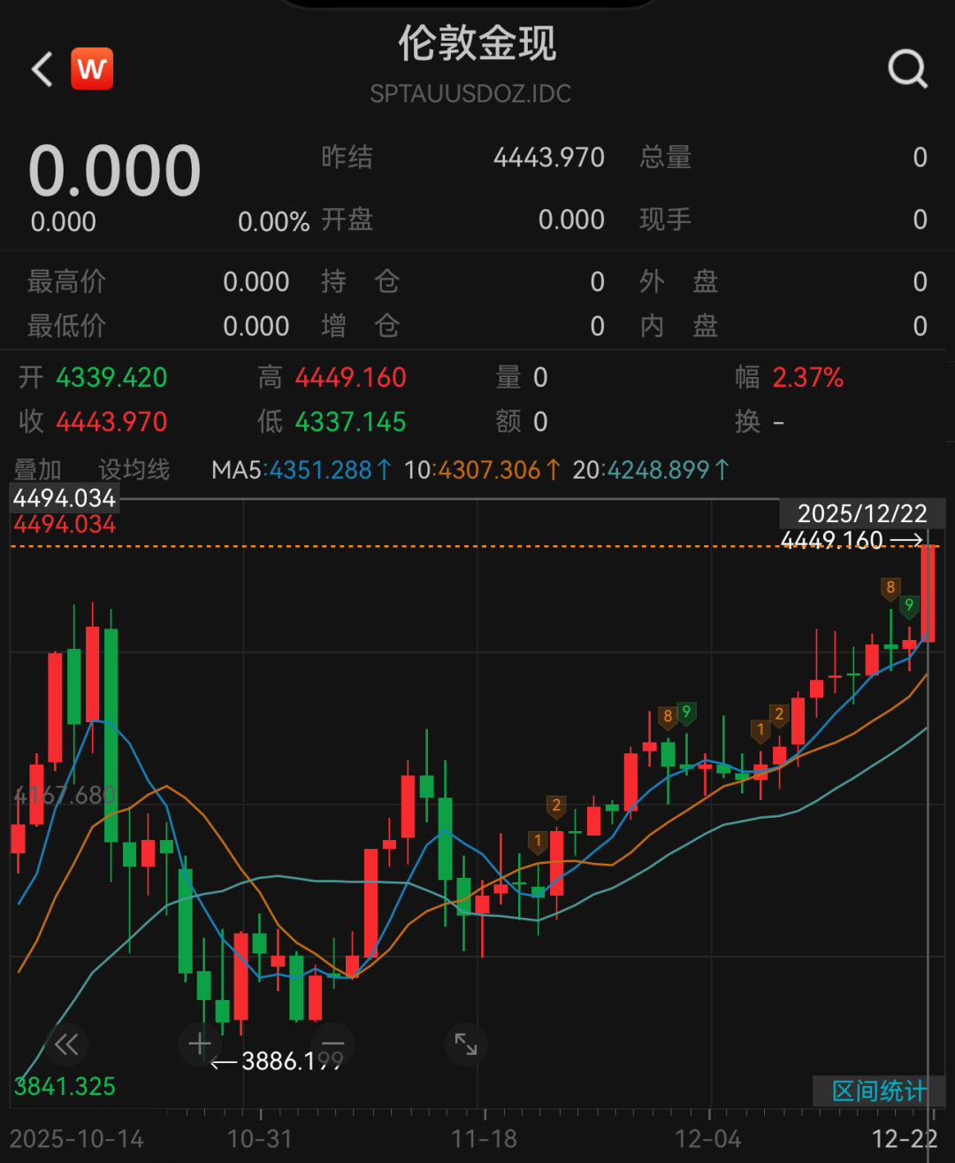Zoom in chart with plus icon
The image size is (955, 1163).
click(x=200, y=1044)
